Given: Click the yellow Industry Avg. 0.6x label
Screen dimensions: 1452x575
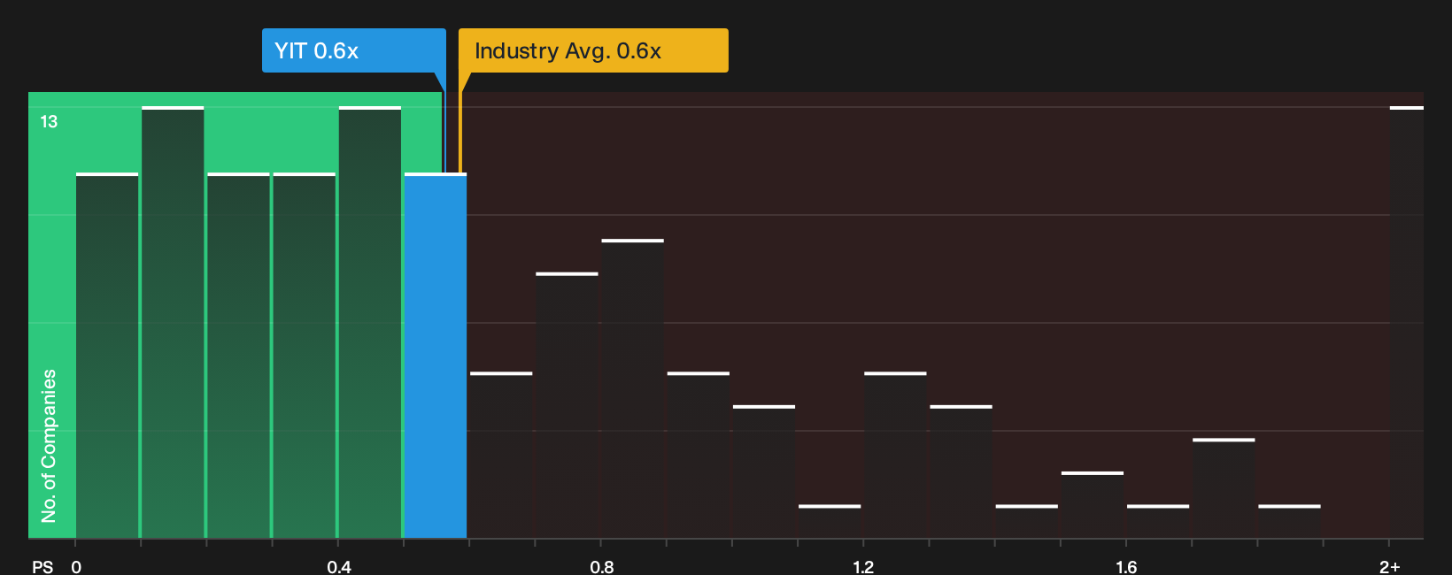Looking at the screenshot, I should click(593, 50).
